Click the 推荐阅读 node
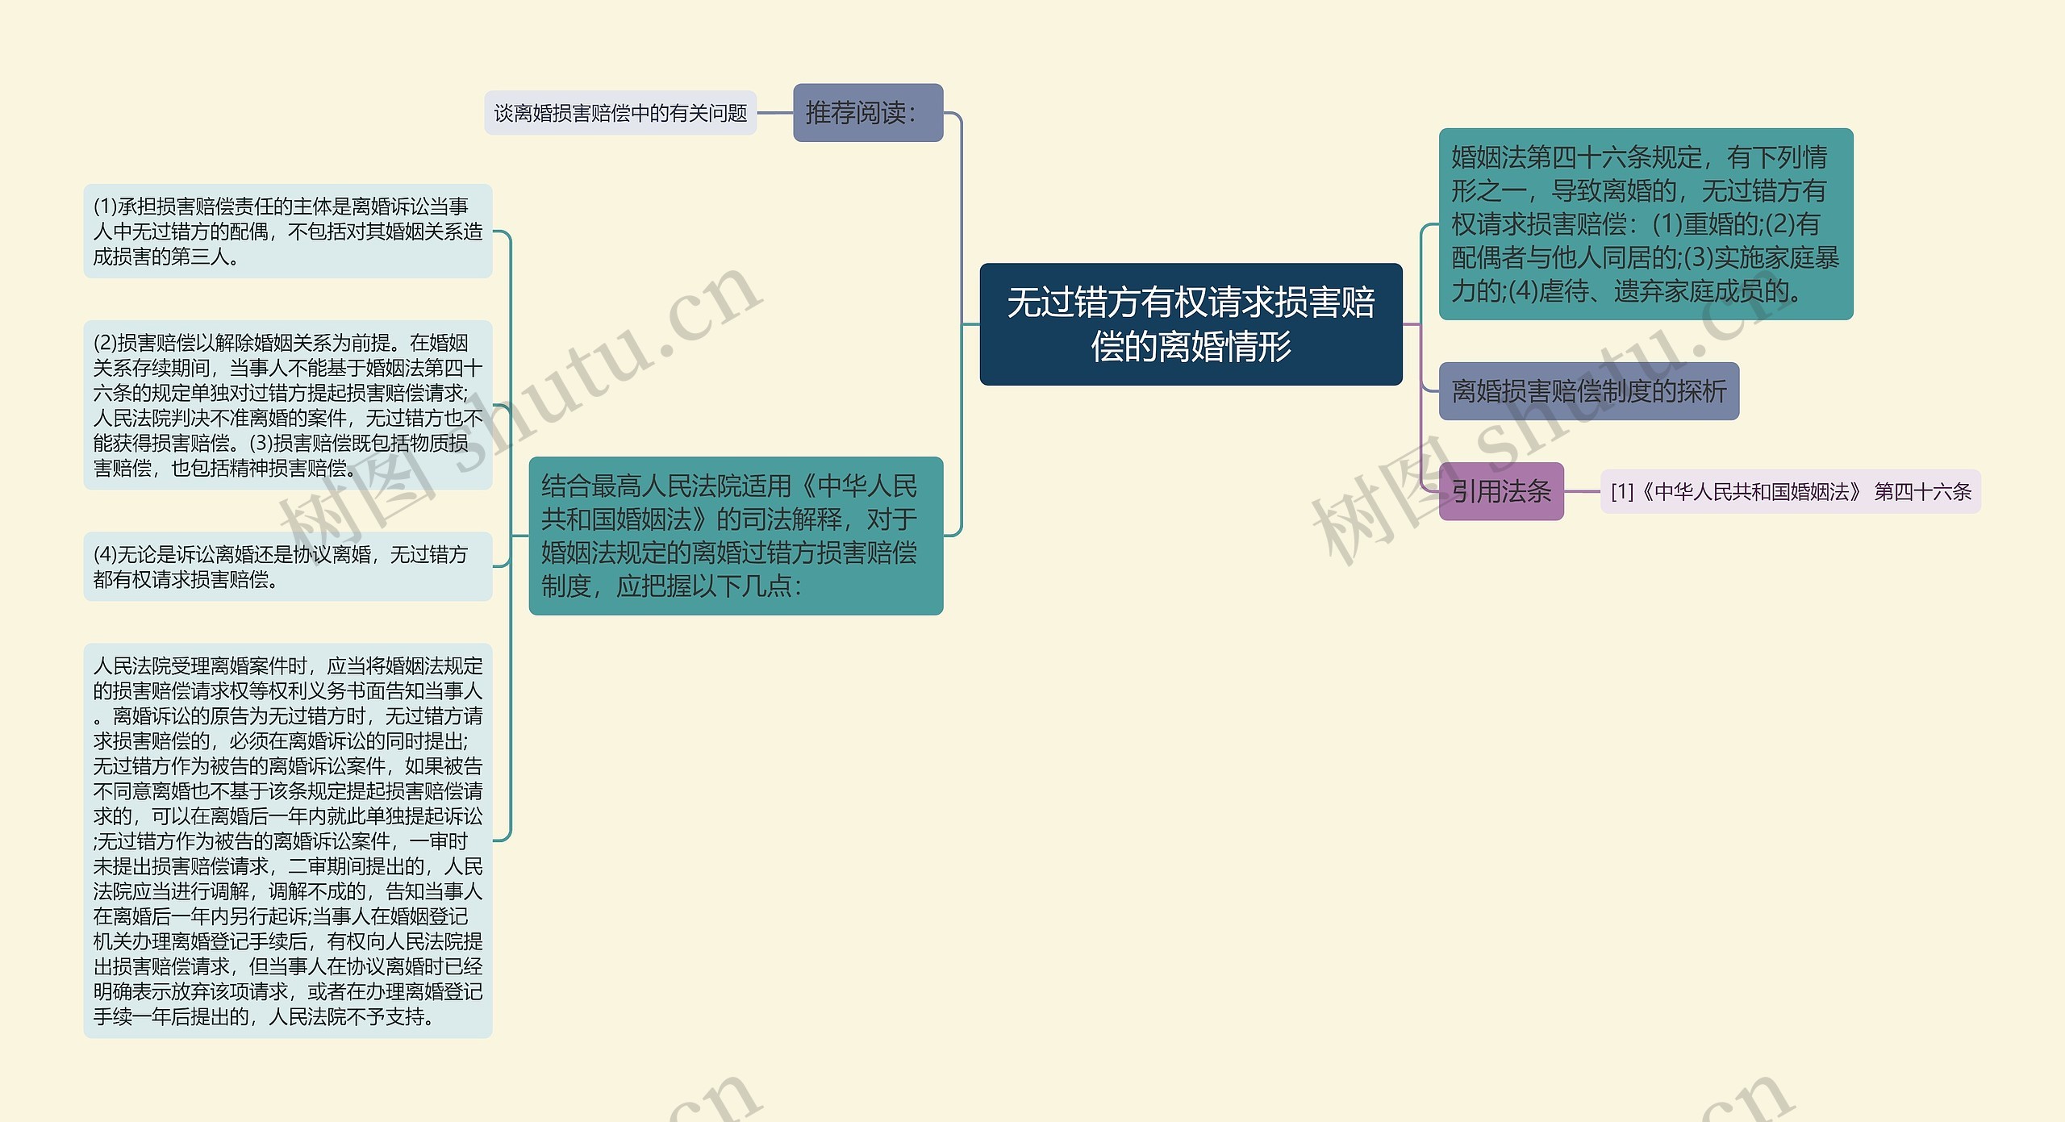Screen dimensions: 2065x1122 coord(868,115)
